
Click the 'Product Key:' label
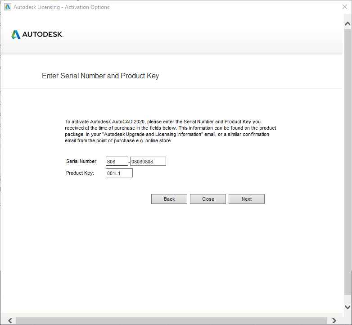80,173
